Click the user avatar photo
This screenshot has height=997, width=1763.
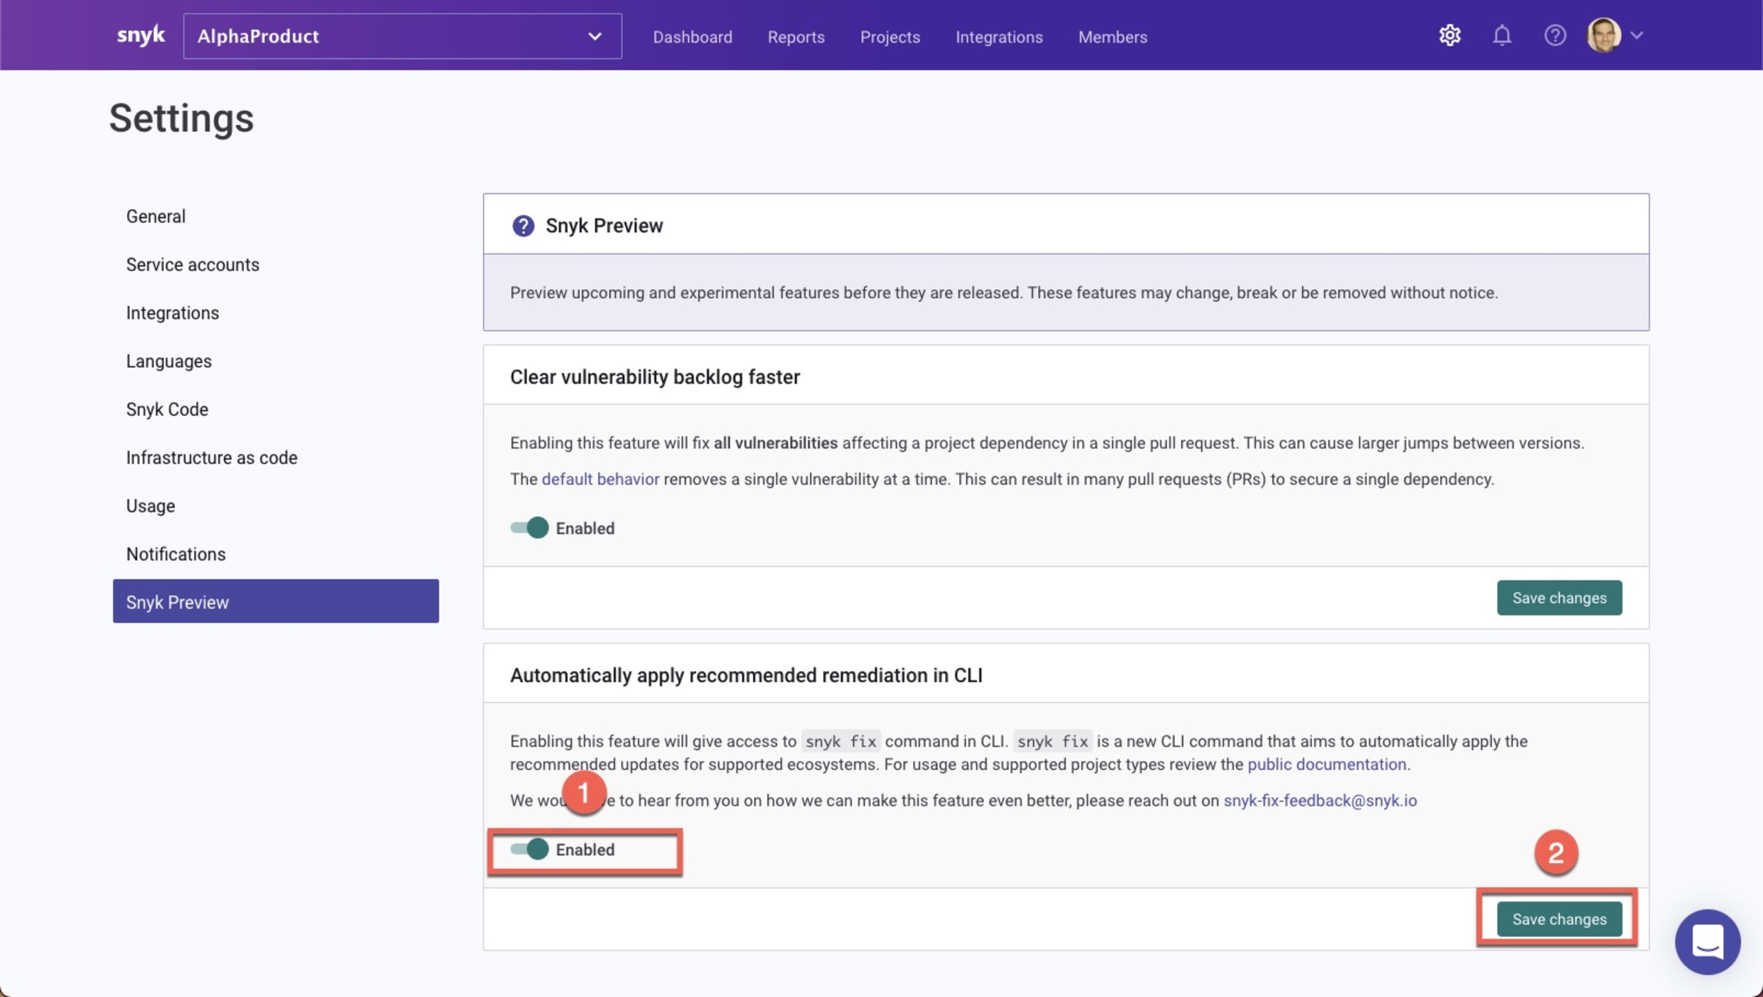1604,35
